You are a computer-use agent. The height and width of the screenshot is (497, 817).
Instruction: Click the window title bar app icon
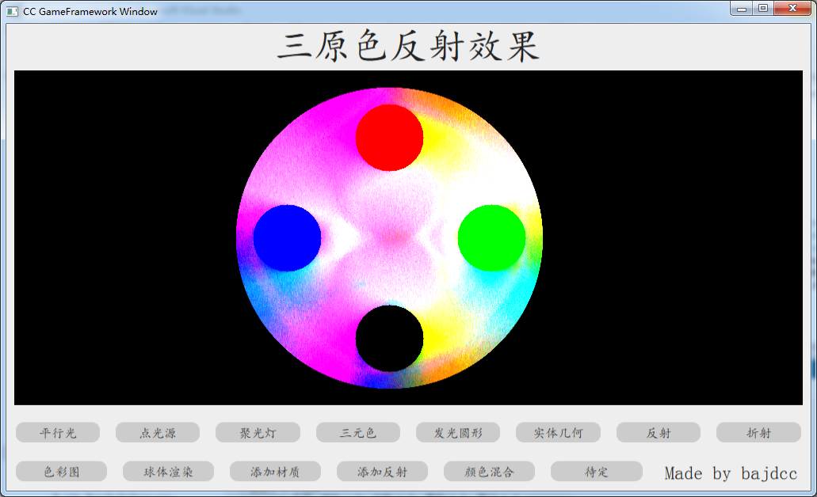[x=12, y=11]
